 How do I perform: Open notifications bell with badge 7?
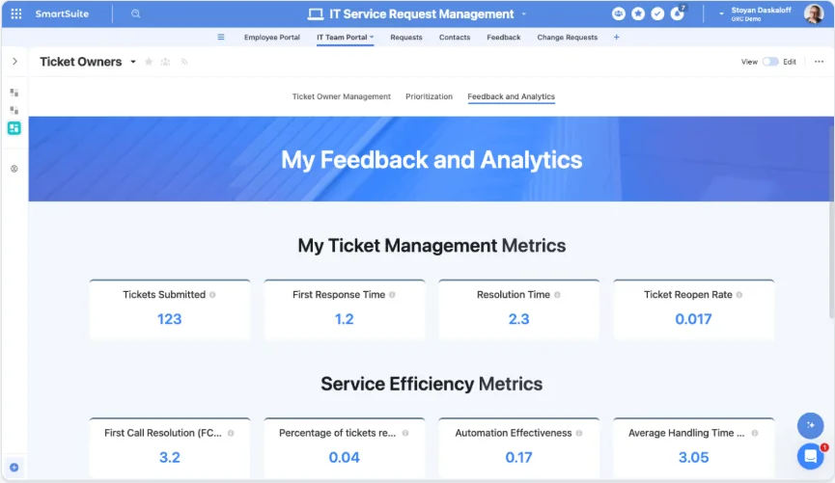[x=678, y=13]
